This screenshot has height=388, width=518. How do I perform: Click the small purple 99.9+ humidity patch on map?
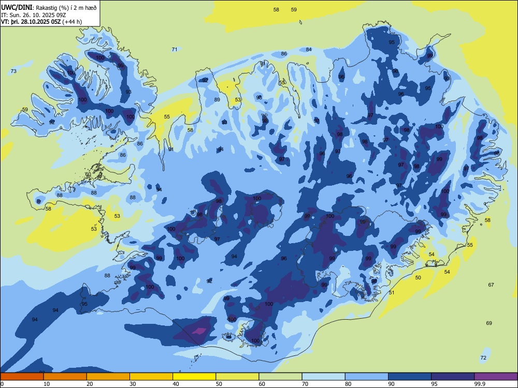point(199,331)
